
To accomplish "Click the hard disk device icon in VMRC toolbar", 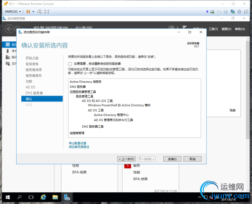I will tap(212, 12).
